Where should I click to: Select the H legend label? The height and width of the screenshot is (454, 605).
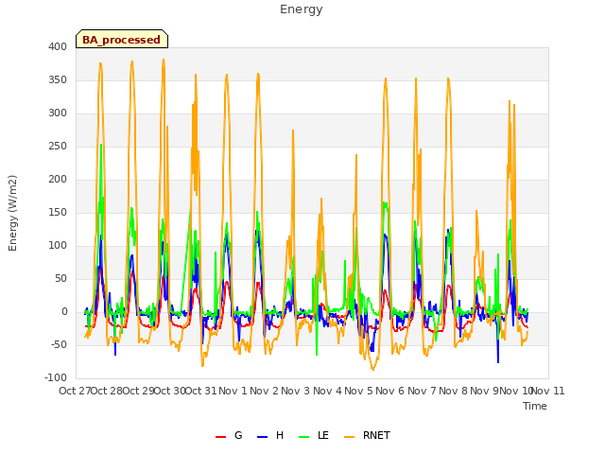tap(280, 435)
